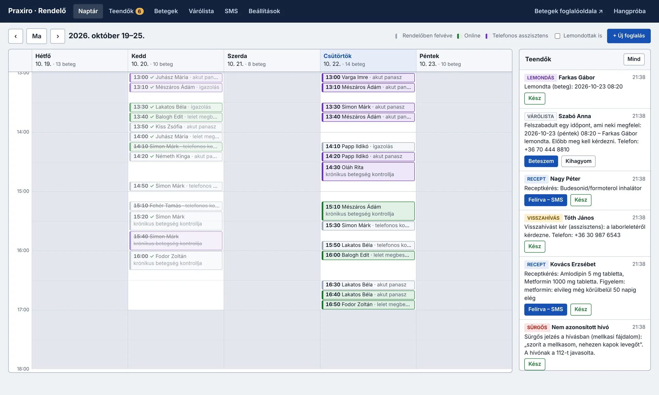Open Thursday 15:10 Mészáros Ádám appointment

tap(368, 211)
